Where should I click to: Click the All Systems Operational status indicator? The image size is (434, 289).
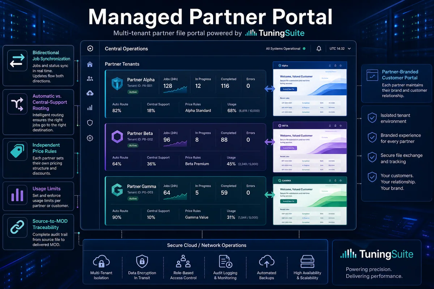point(286,48)
